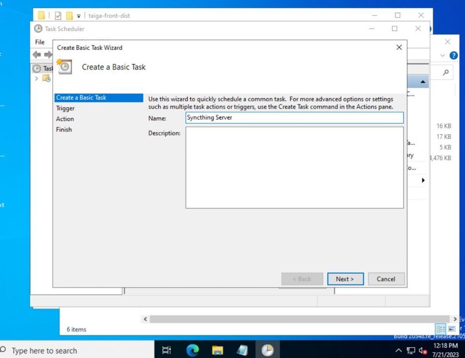Image resolution: width=465 pixels, height=358 pixels.
Task: Open the network status icon in system tray
Action: pos(411,350)
